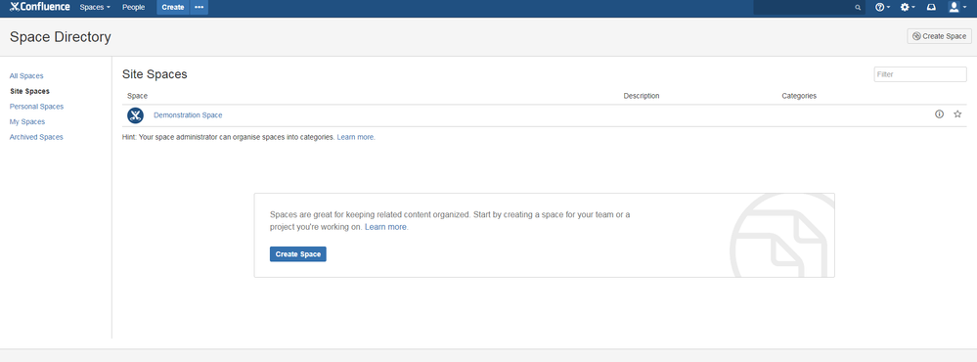Select Archived Spaces in sidebar
The image size is (977, 362).
[36, 137]
